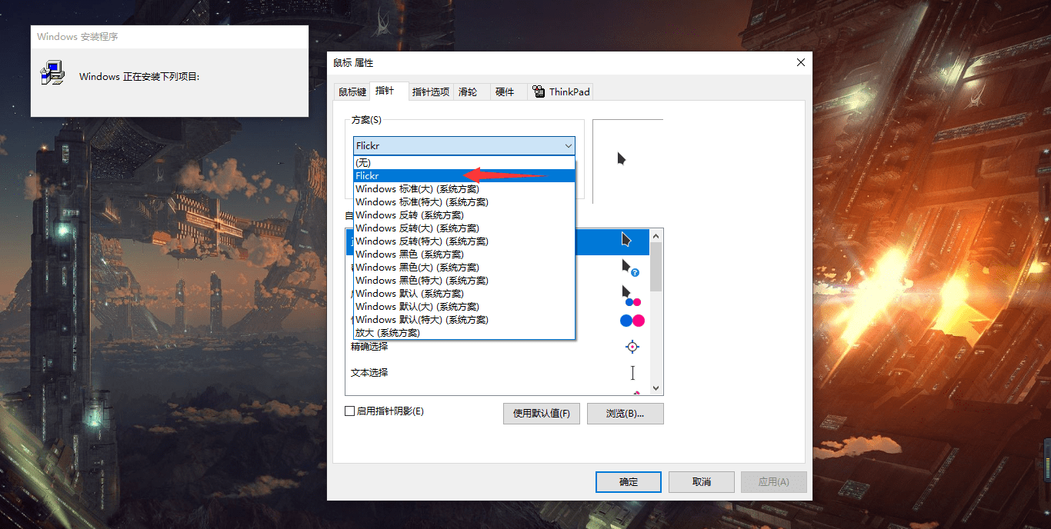The image size is (1051, 529).
Task: Enable 启用指针阴影 checkbox
Action: click(x=349, y=411)
